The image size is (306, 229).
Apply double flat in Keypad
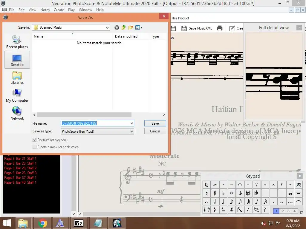240,193
